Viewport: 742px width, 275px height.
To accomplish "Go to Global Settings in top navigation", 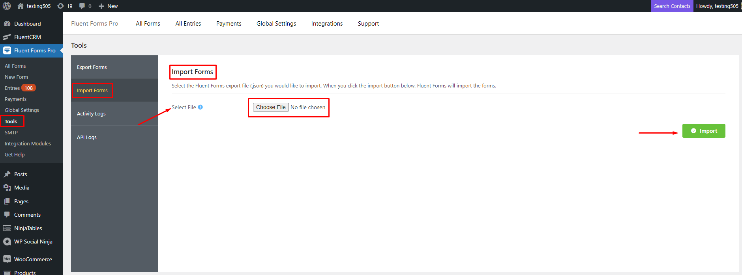I will [x=276, y=24].
